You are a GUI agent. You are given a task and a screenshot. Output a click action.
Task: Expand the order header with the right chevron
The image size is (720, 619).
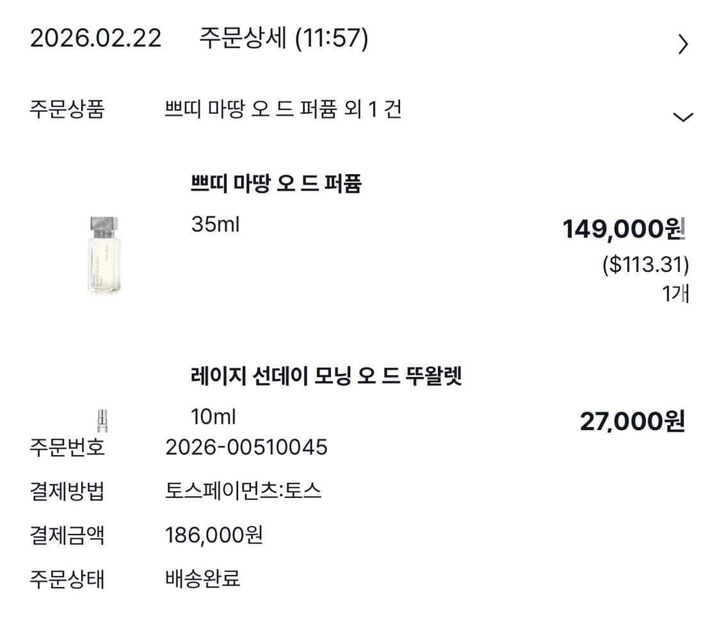tap(683, 42)
